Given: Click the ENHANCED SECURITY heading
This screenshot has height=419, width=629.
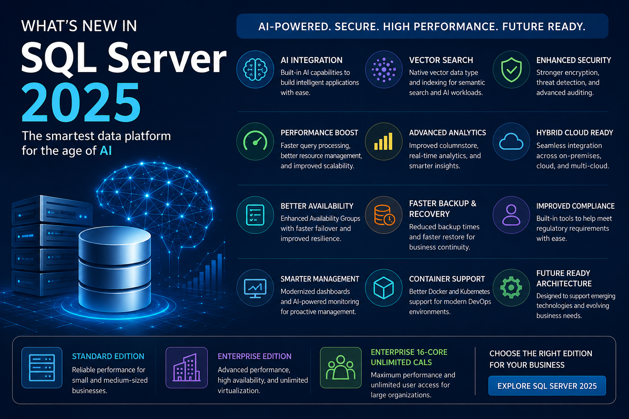Looking at the screenshot, I should 574,60.
